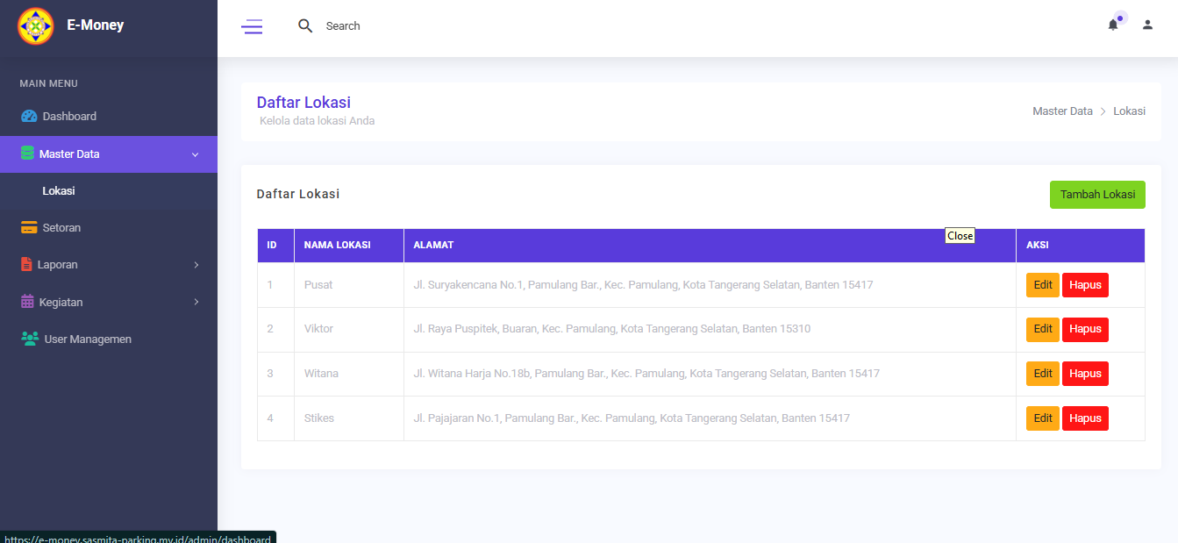Collapse the Master Data menu chevron
This screenshot has height=543, width=1178.
(x=195, y=154)
